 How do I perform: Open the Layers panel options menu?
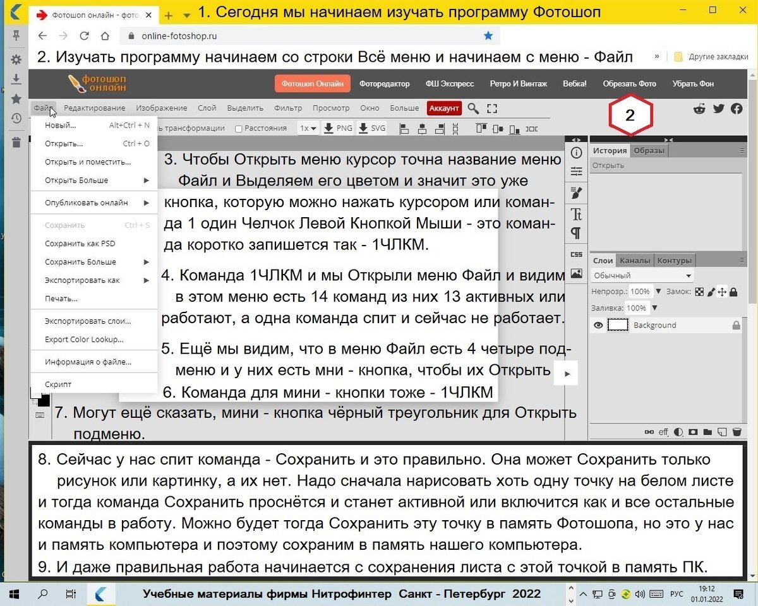[742, 260]
